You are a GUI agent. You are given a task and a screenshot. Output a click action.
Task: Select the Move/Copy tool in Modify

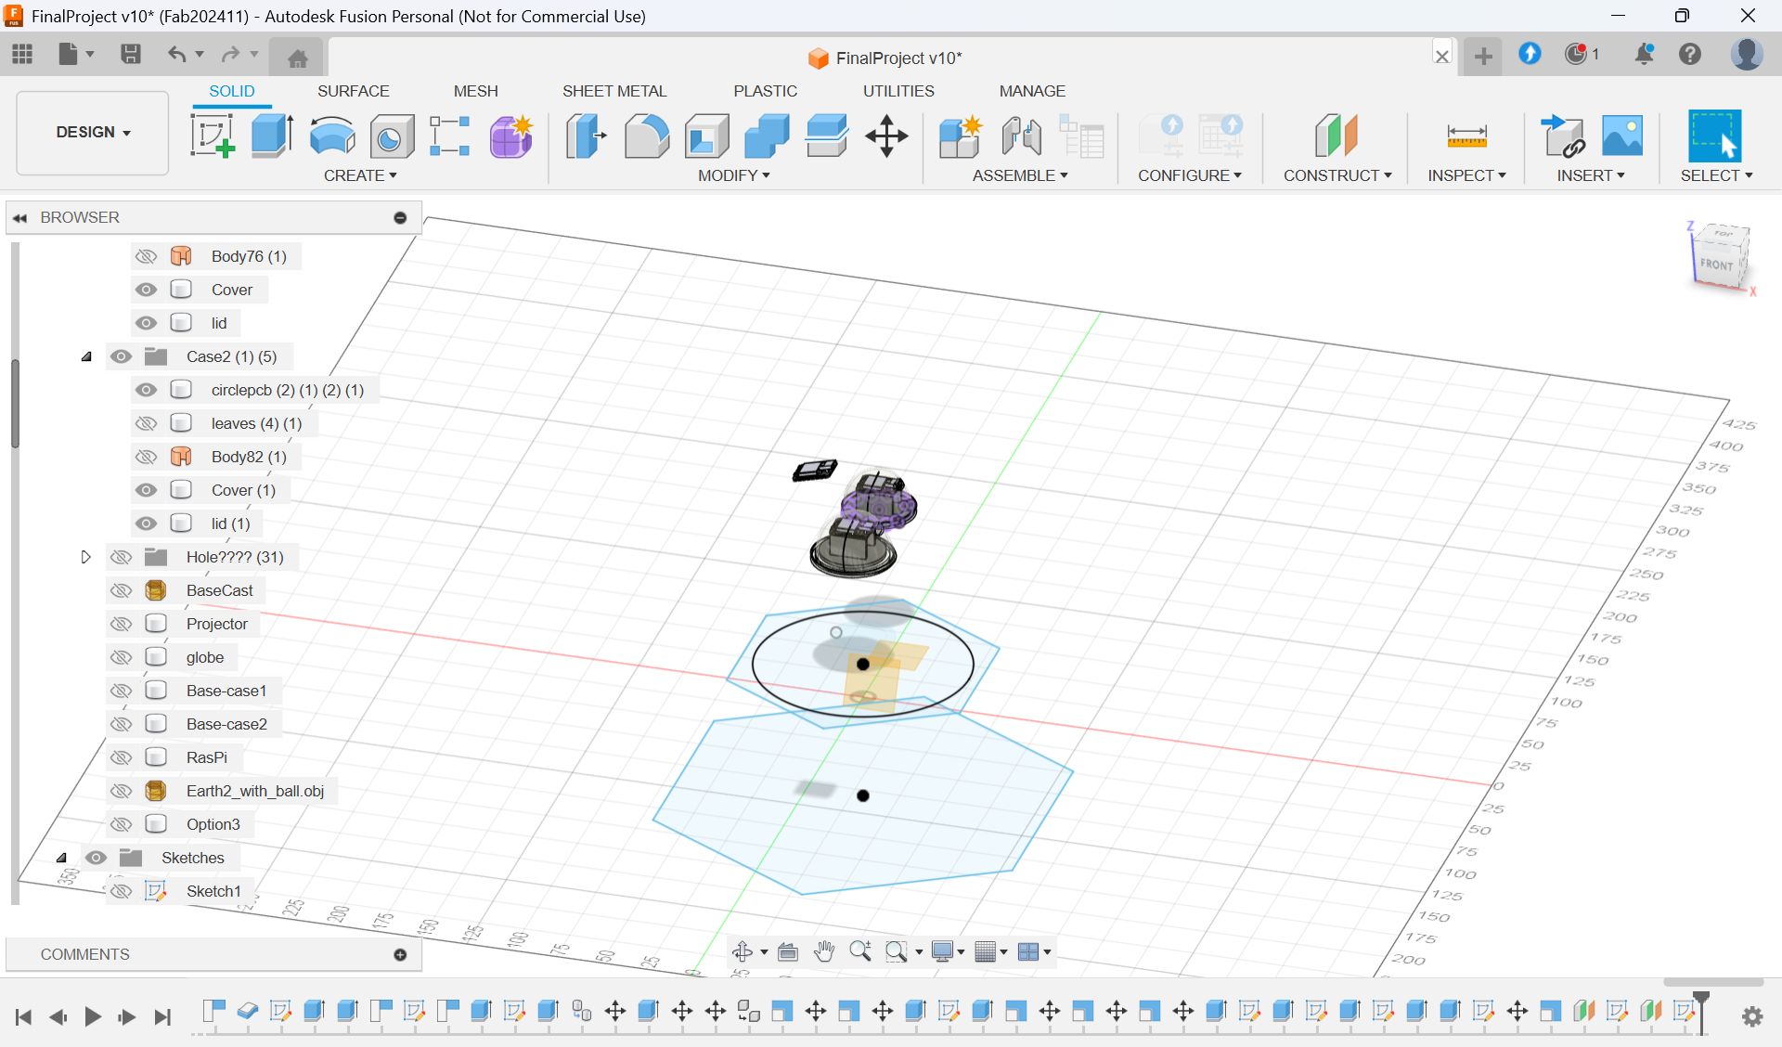coord(886,136)
